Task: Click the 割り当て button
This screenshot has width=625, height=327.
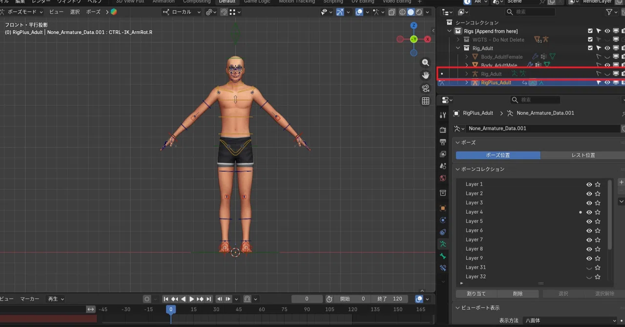Action: (x=476, y=294)
